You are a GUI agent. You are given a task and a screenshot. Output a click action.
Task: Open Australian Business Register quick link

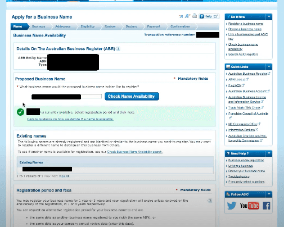pos(247,74)
